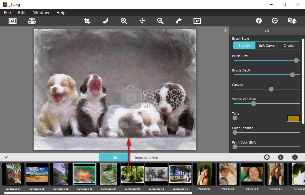Viewport: 305px width, 195px height.
Task: Click the Paint Color Shift slider handle
Action: pos(235,147)
